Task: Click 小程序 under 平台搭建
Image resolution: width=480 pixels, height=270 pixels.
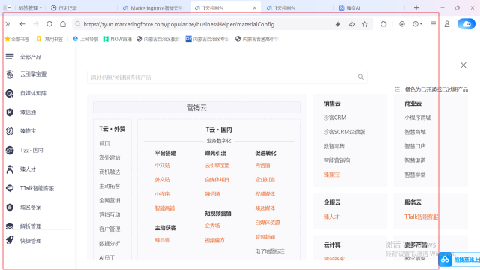Action: (x=162, y=194)
